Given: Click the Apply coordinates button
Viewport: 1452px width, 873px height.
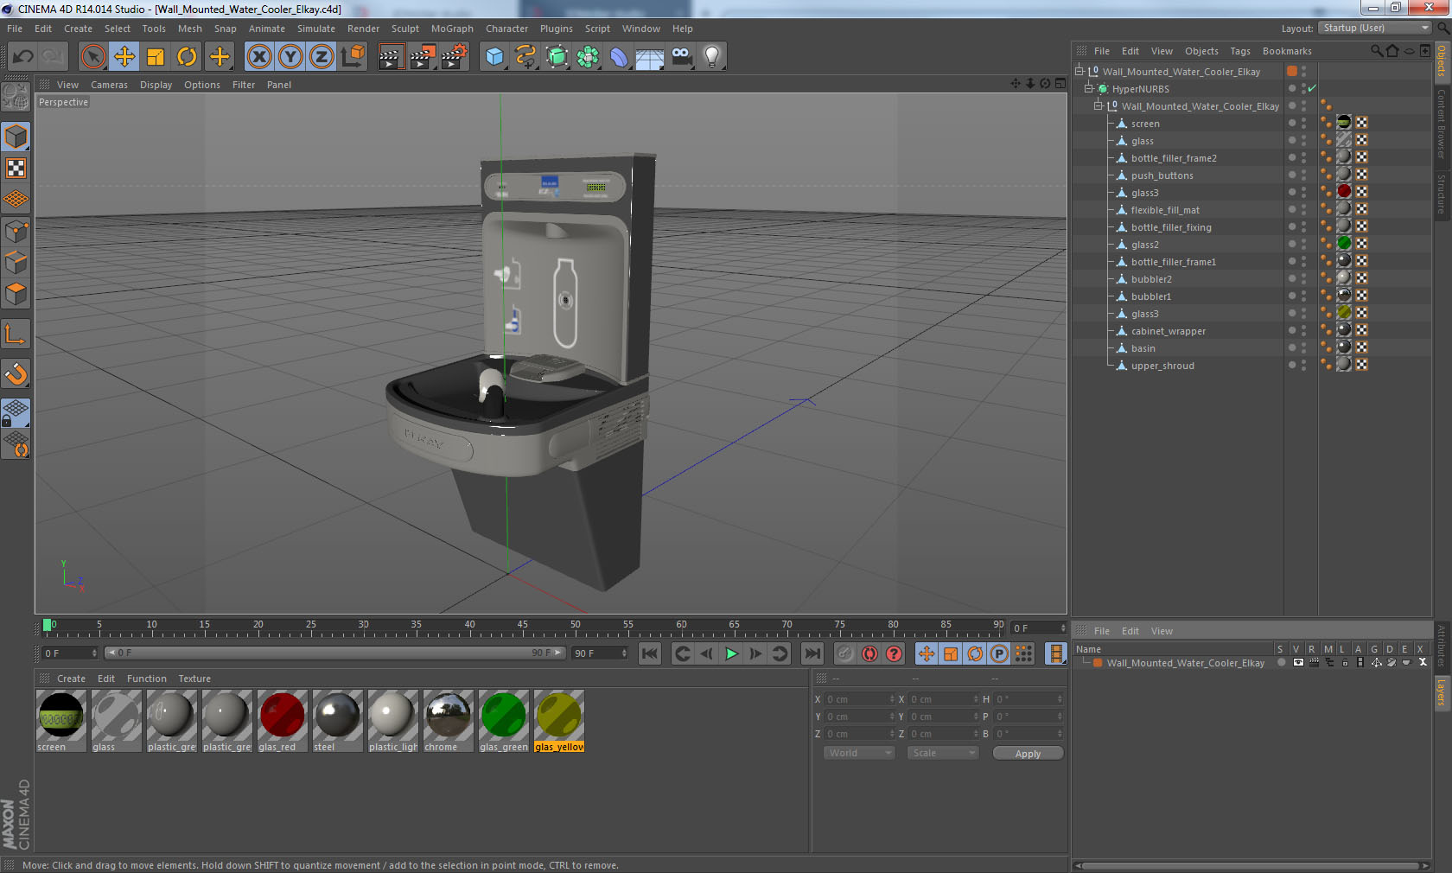Looking at the screenshot, I should click(1028, 754).
